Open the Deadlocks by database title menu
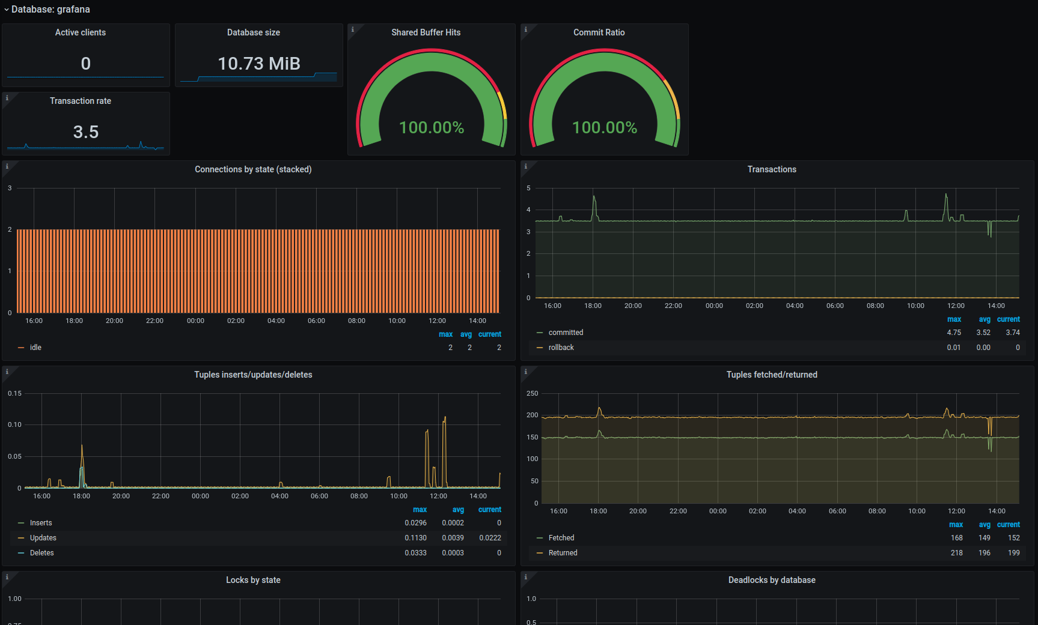The image size is (1038, 625). point(772,580)
